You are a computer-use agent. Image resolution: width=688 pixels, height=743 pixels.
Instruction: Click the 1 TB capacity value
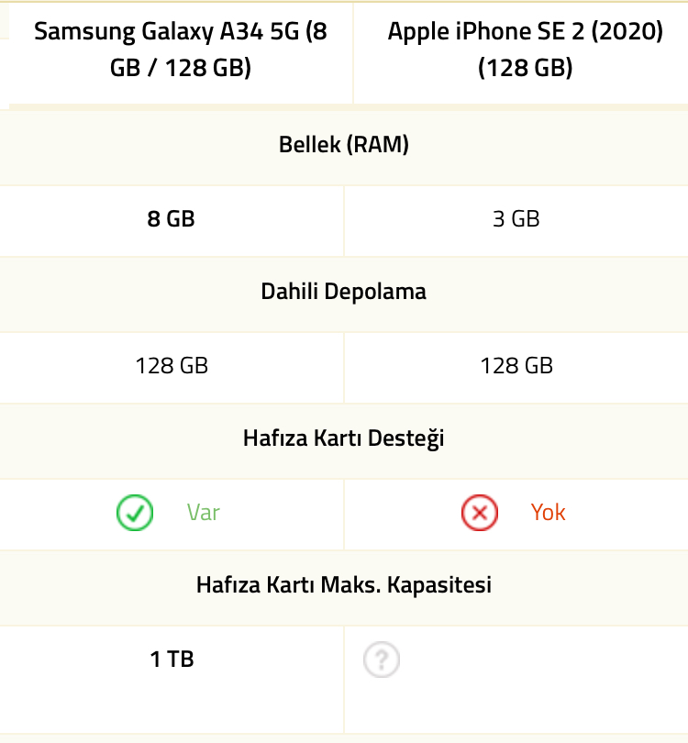(x=172, y=660)
